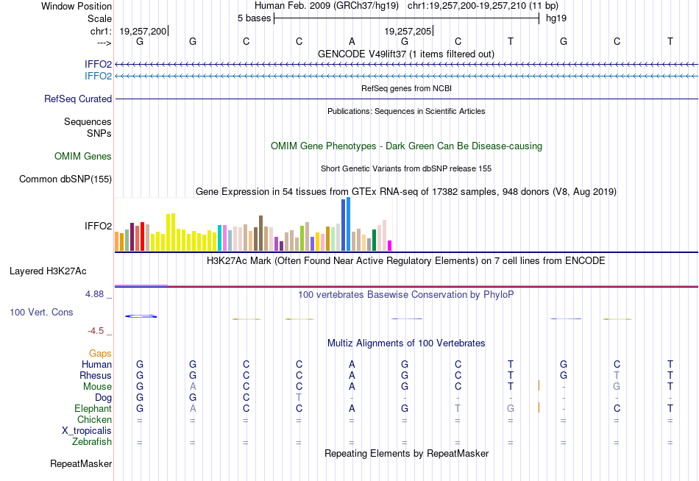This screenshot has height=481, width=699.
Task: Click the SNPs track label
Action: (99, 133)
